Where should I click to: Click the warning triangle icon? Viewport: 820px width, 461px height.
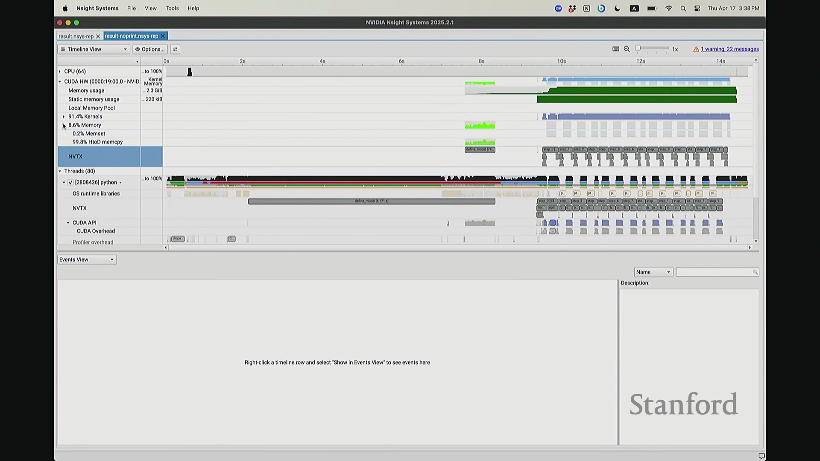pos(696,50)
